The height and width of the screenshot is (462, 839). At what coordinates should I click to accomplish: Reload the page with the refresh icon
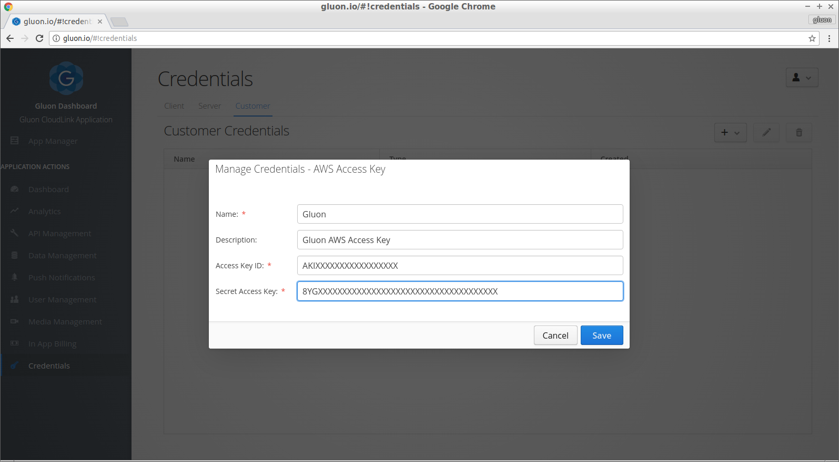click(x=39, y=38)
